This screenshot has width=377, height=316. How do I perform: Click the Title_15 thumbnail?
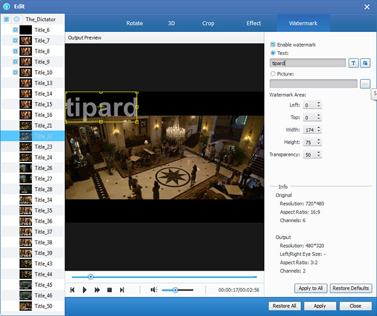pyautogui.click(x=26, y=104)
